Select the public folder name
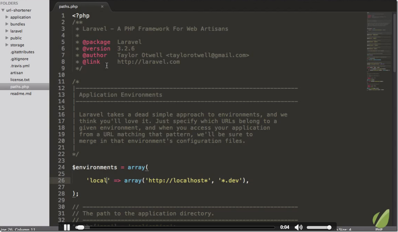398x232 pixels. point(16,38)
